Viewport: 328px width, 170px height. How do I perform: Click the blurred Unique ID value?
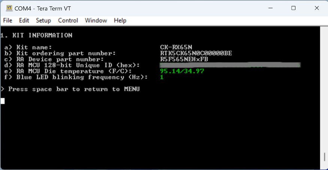pos(230,65)
